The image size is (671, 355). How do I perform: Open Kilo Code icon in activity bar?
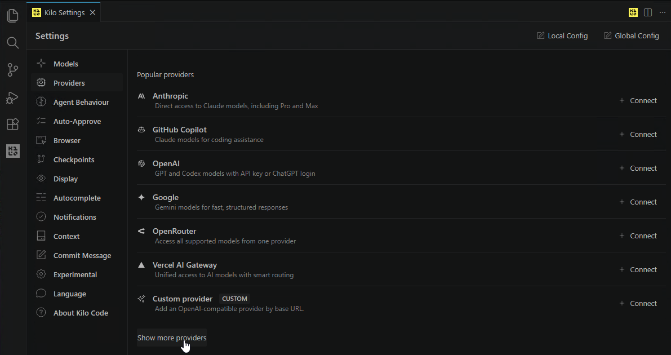pos(13,151)
